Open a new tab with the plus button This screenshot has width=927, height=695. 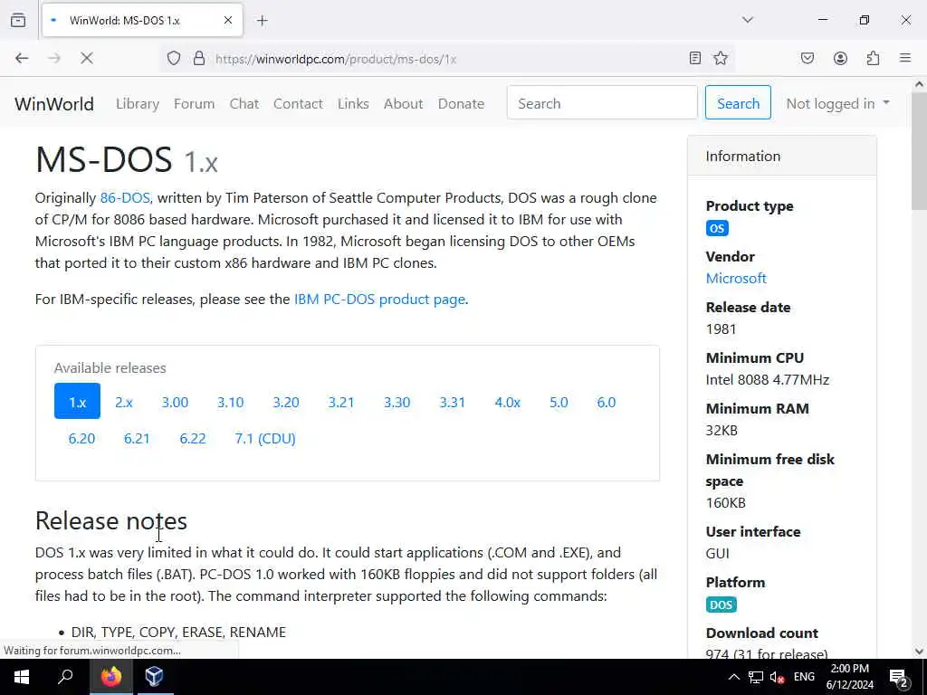tap(263, 21)
